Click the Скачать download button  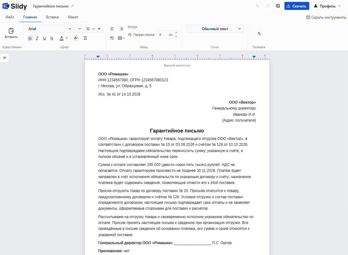pyautogui.click(x=297, y=6)
